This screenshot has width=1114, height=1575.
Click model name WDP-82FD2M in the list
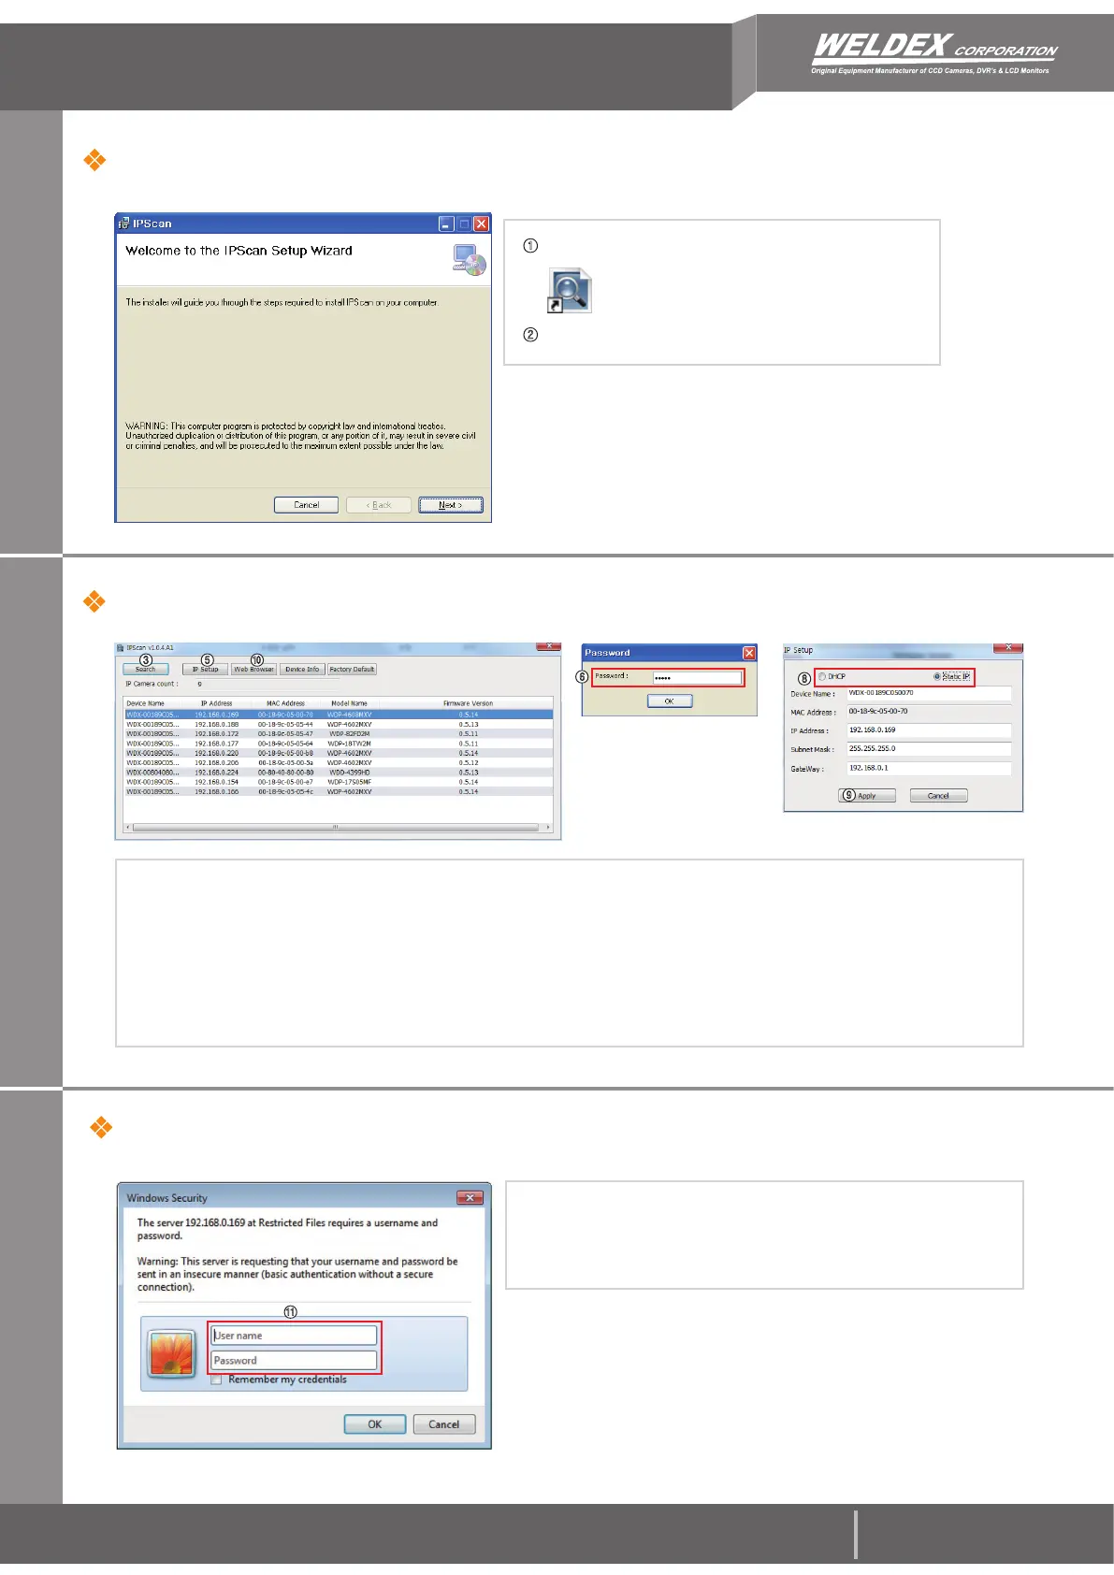pyautogui.click(x=349, y=734)
